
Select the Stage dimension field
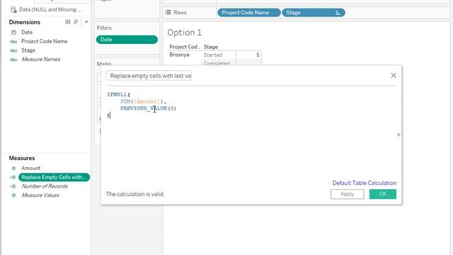pos(28,50)
